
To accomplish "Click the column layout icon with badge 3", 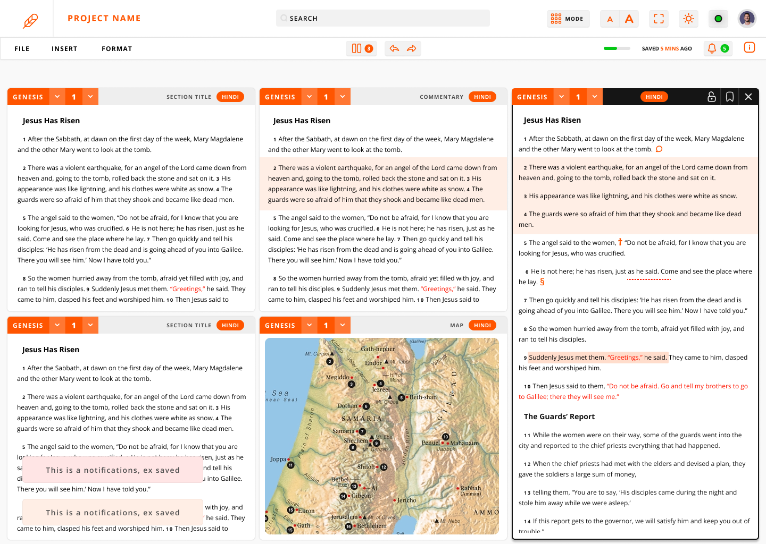I will (x=362, y=48).
